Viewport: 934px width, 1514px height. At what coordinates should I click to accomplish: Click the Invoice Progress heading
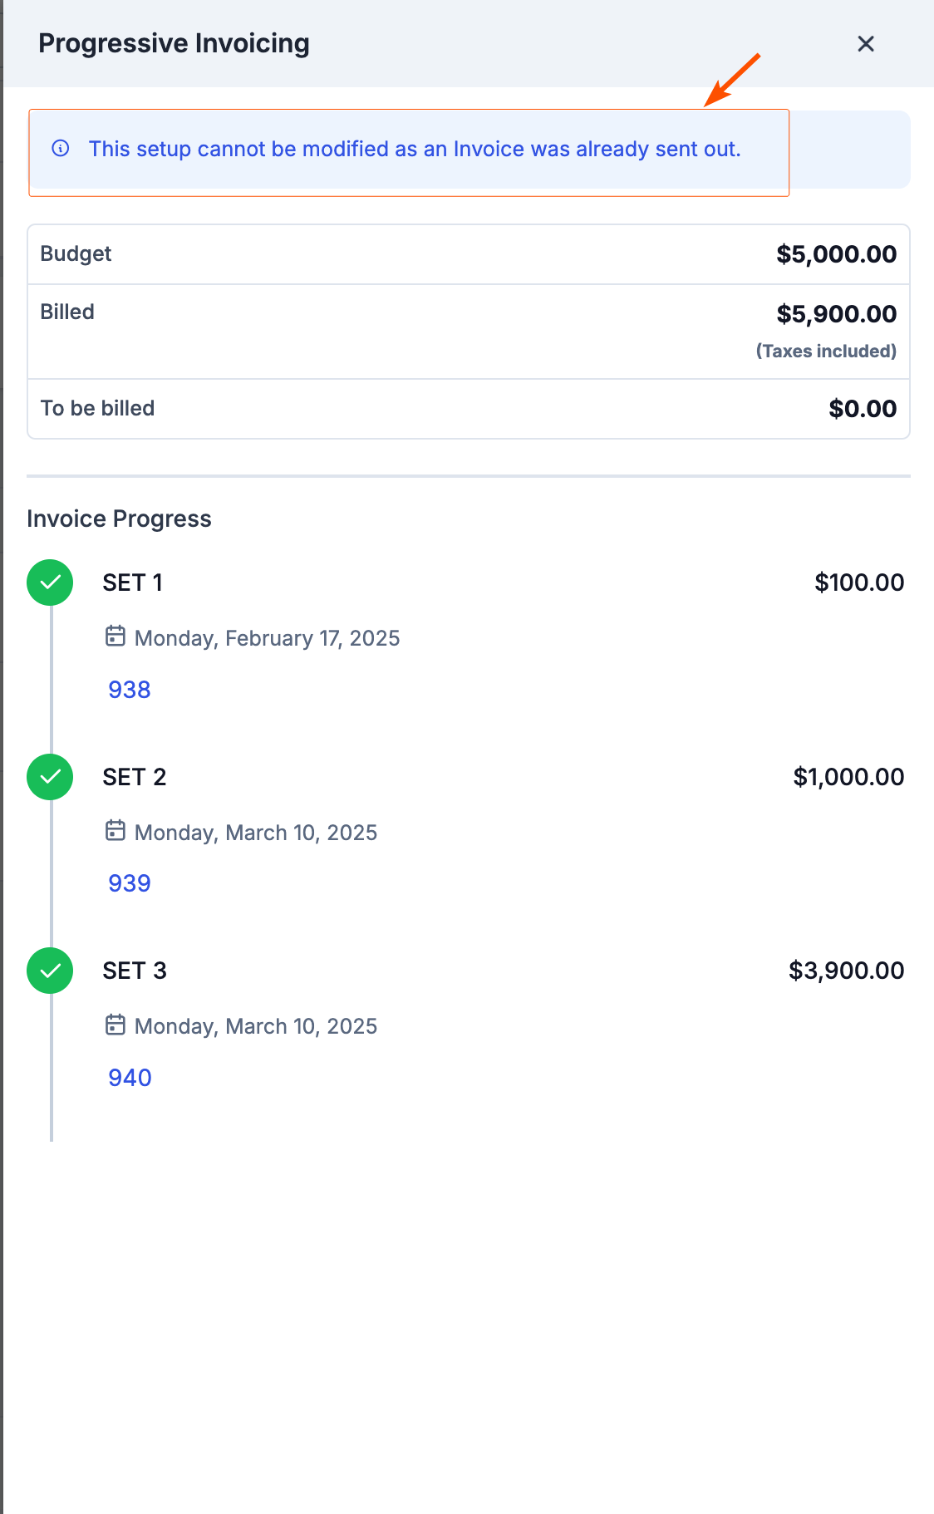119,519
